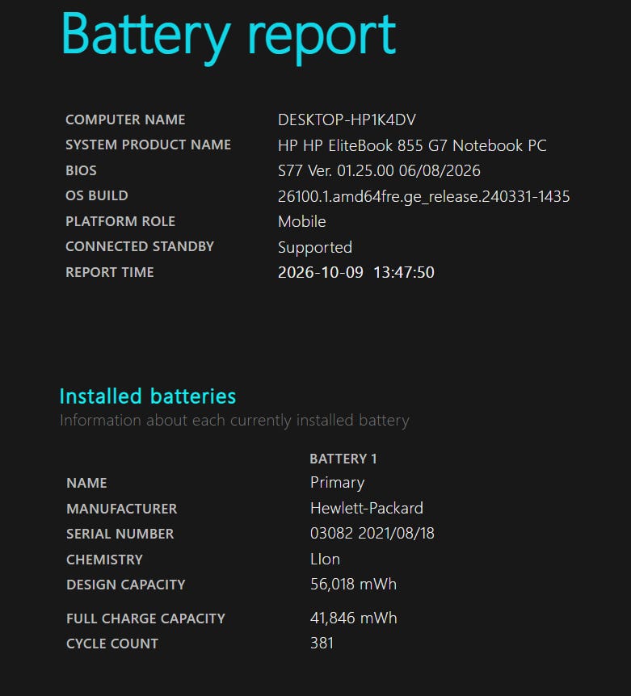Click the PLATFORM ROLE Mobile value
The image size is (631, 696).
pos(302,221)
